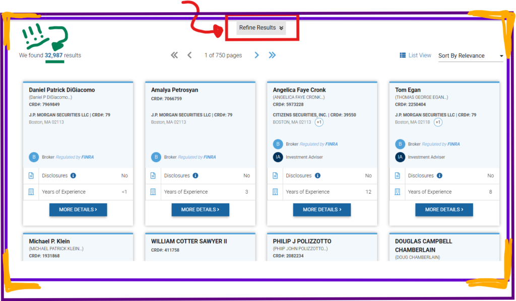Show Disclosures info for Tom Egan
Viewport: 516px width, 301px height.
439,176
